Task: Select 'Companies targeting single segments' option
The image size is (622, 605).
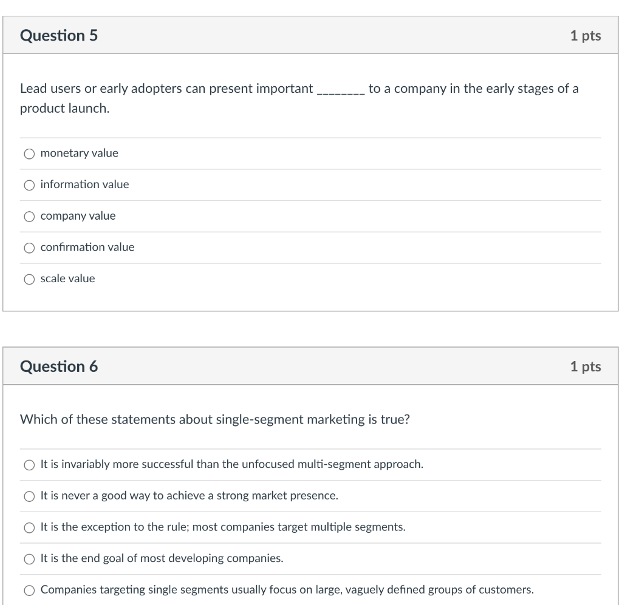Action: tap(29, 589)
